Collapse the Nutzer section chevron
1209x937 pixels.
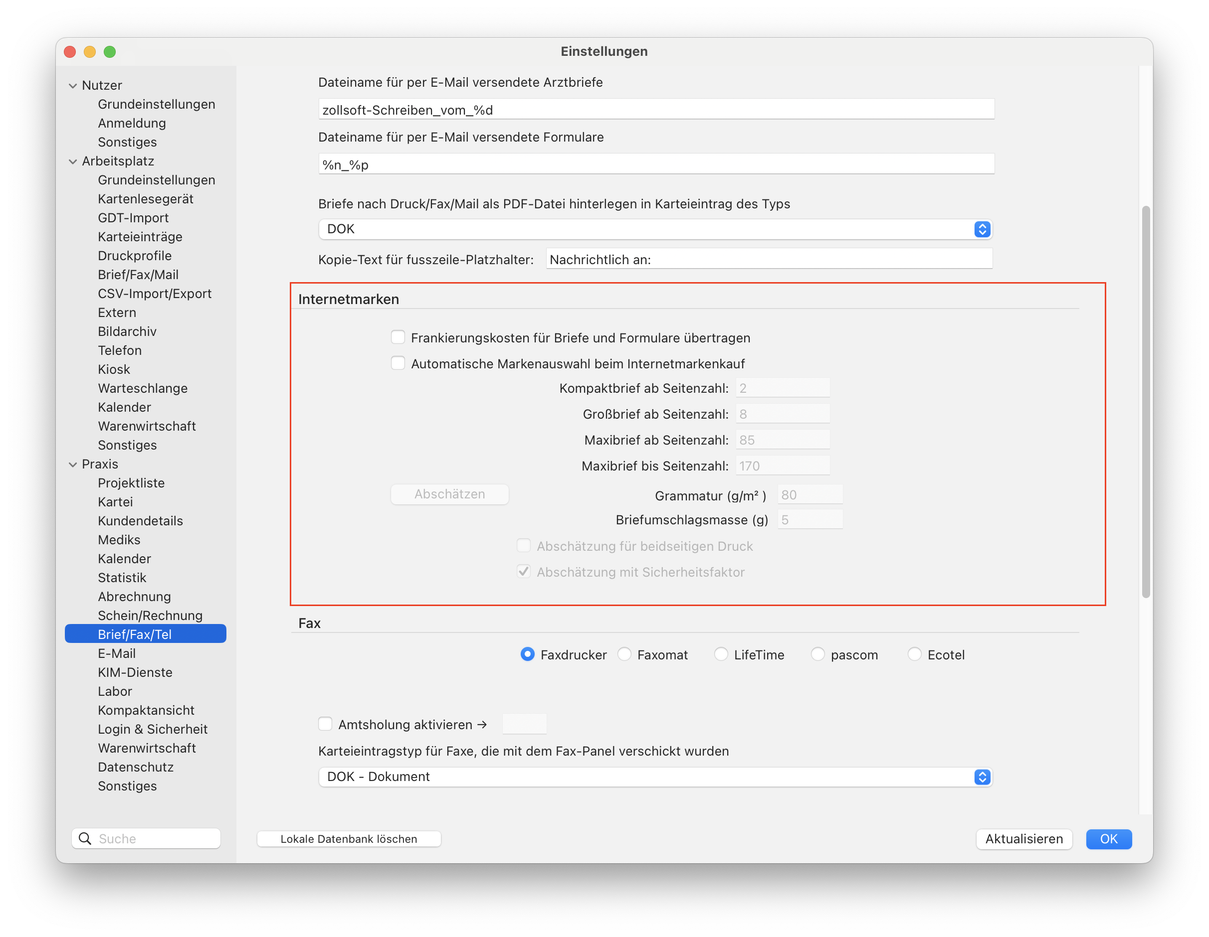pyautogui.click(x=73, y=86)
